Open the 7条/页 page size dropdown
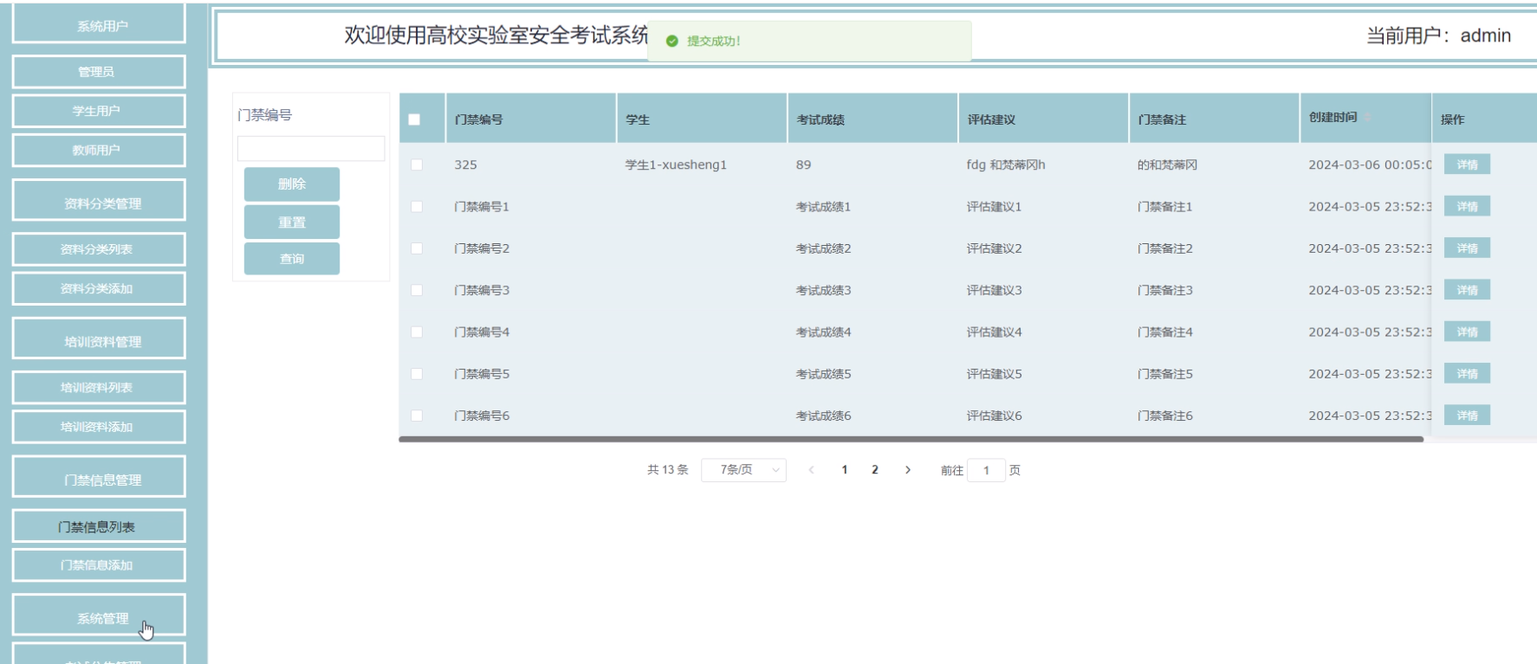The image size is (1537, 664). point(743,470)
